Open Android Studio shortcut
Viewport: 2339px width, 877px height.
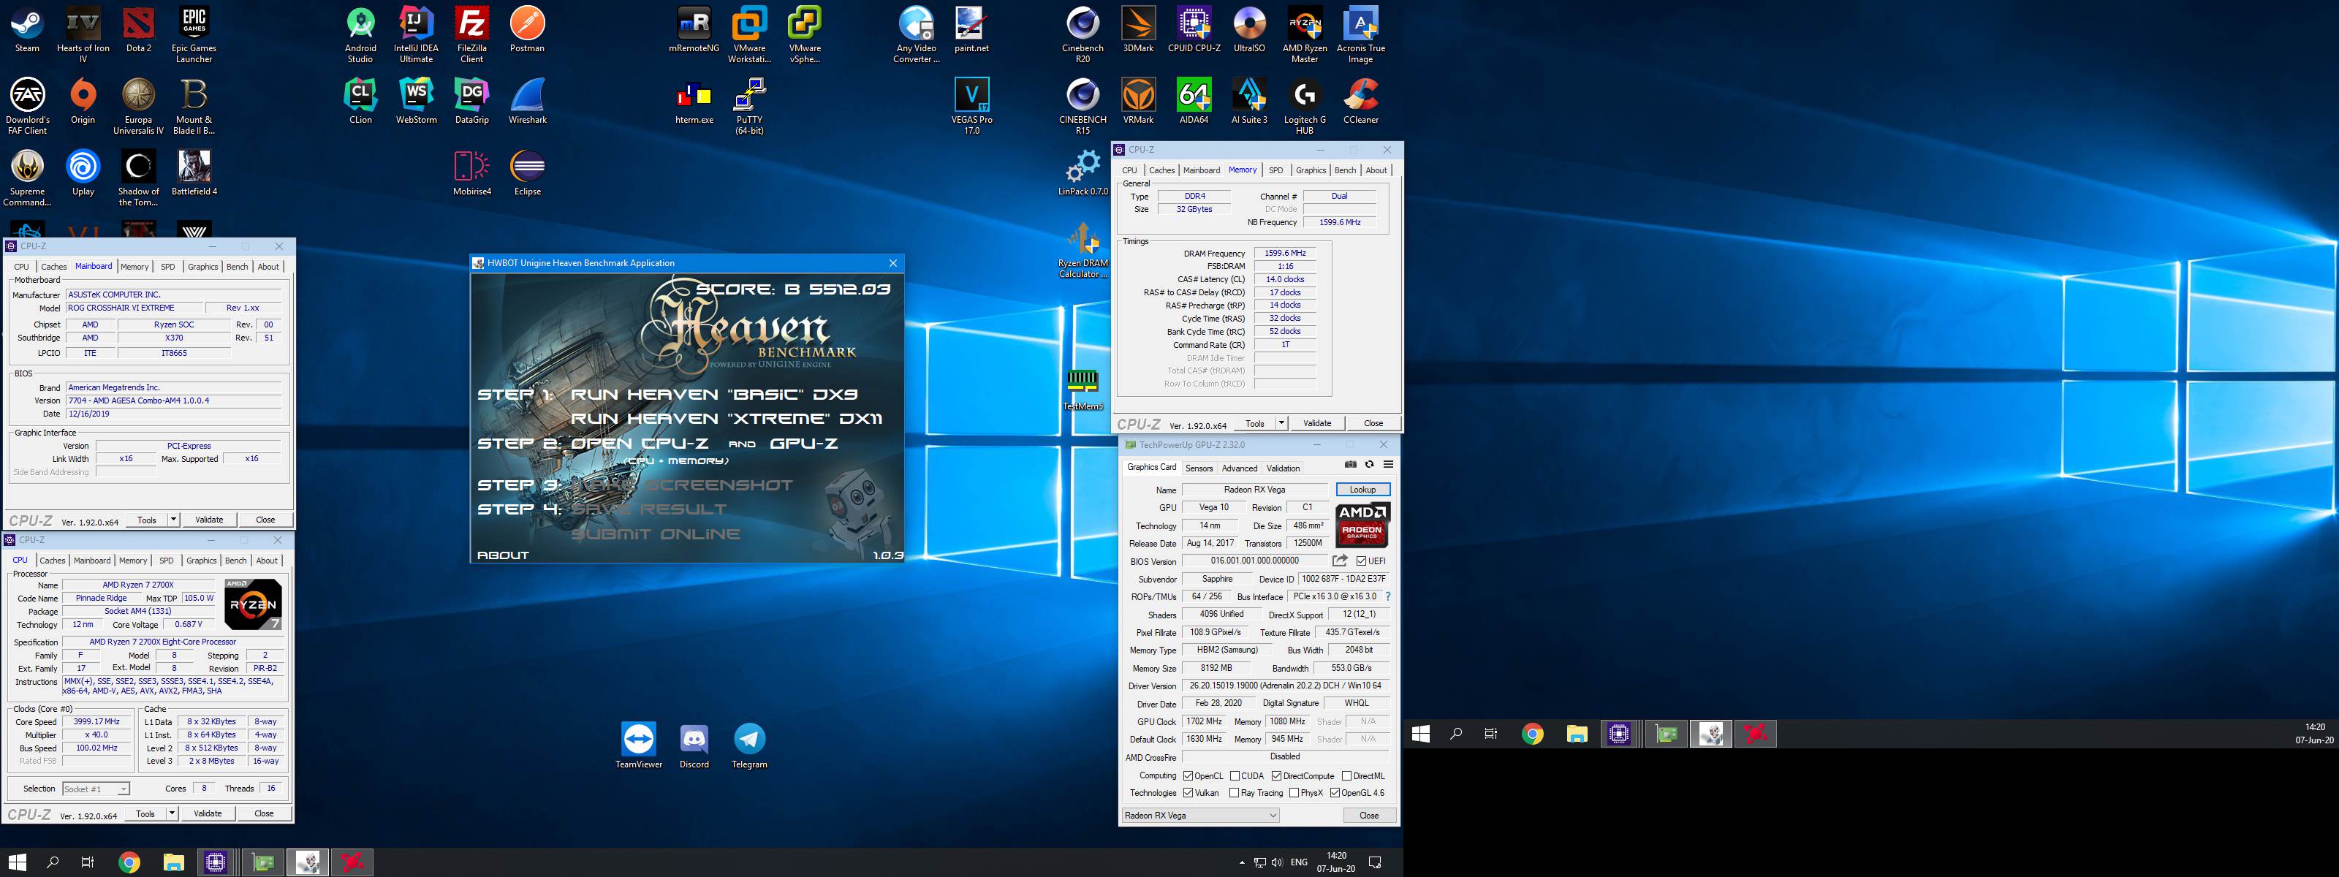[360, 34]
